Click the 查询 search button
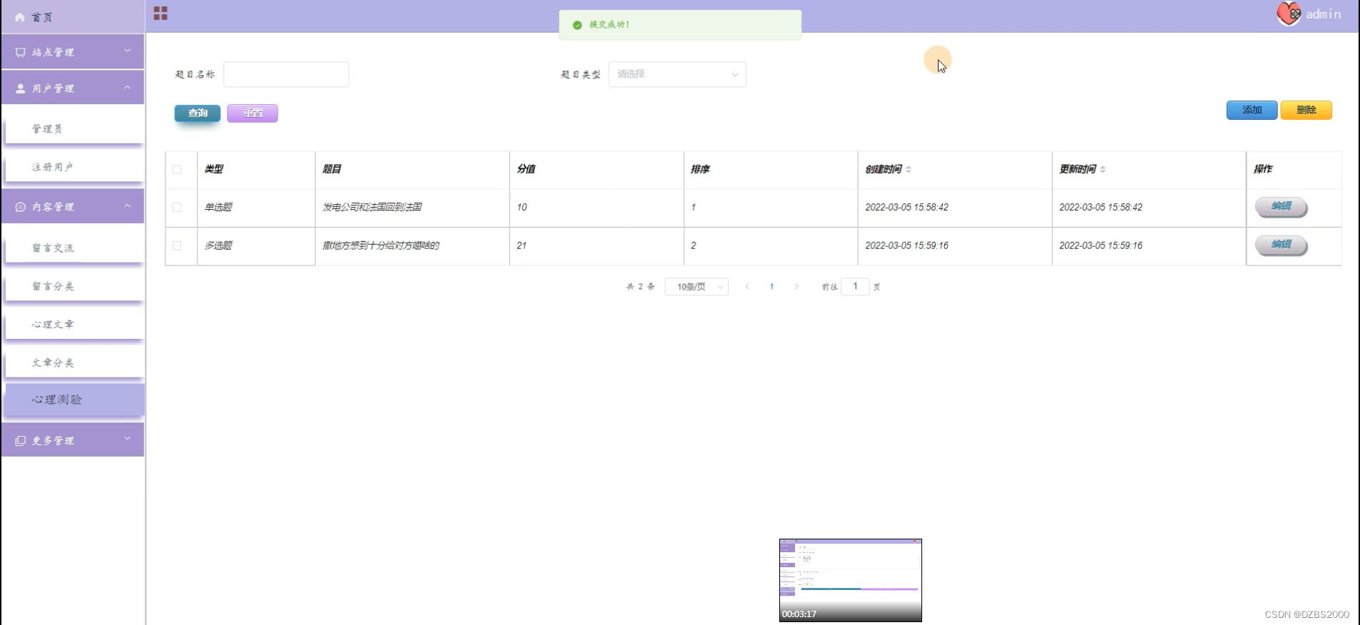1360x625 pixels. point(197,113)
